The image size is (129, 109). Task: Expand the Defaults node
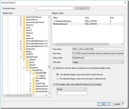click(x=24, y=59)
